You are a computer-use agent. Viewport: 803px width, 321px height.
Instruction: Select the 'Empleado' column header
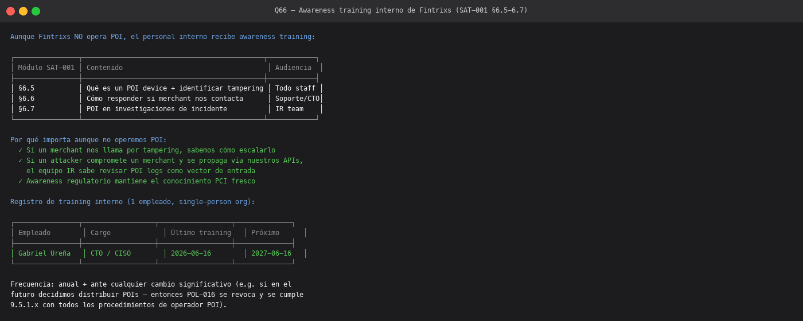[34, 233]
